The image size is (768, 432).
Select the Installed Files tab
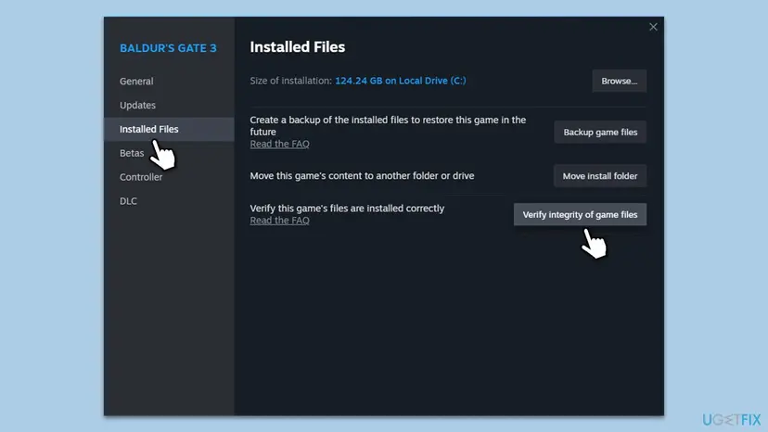coord(169,129)
